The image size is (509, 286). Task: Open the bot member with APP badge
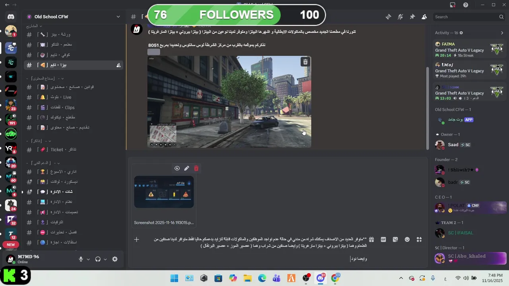(x=470, y=120)
